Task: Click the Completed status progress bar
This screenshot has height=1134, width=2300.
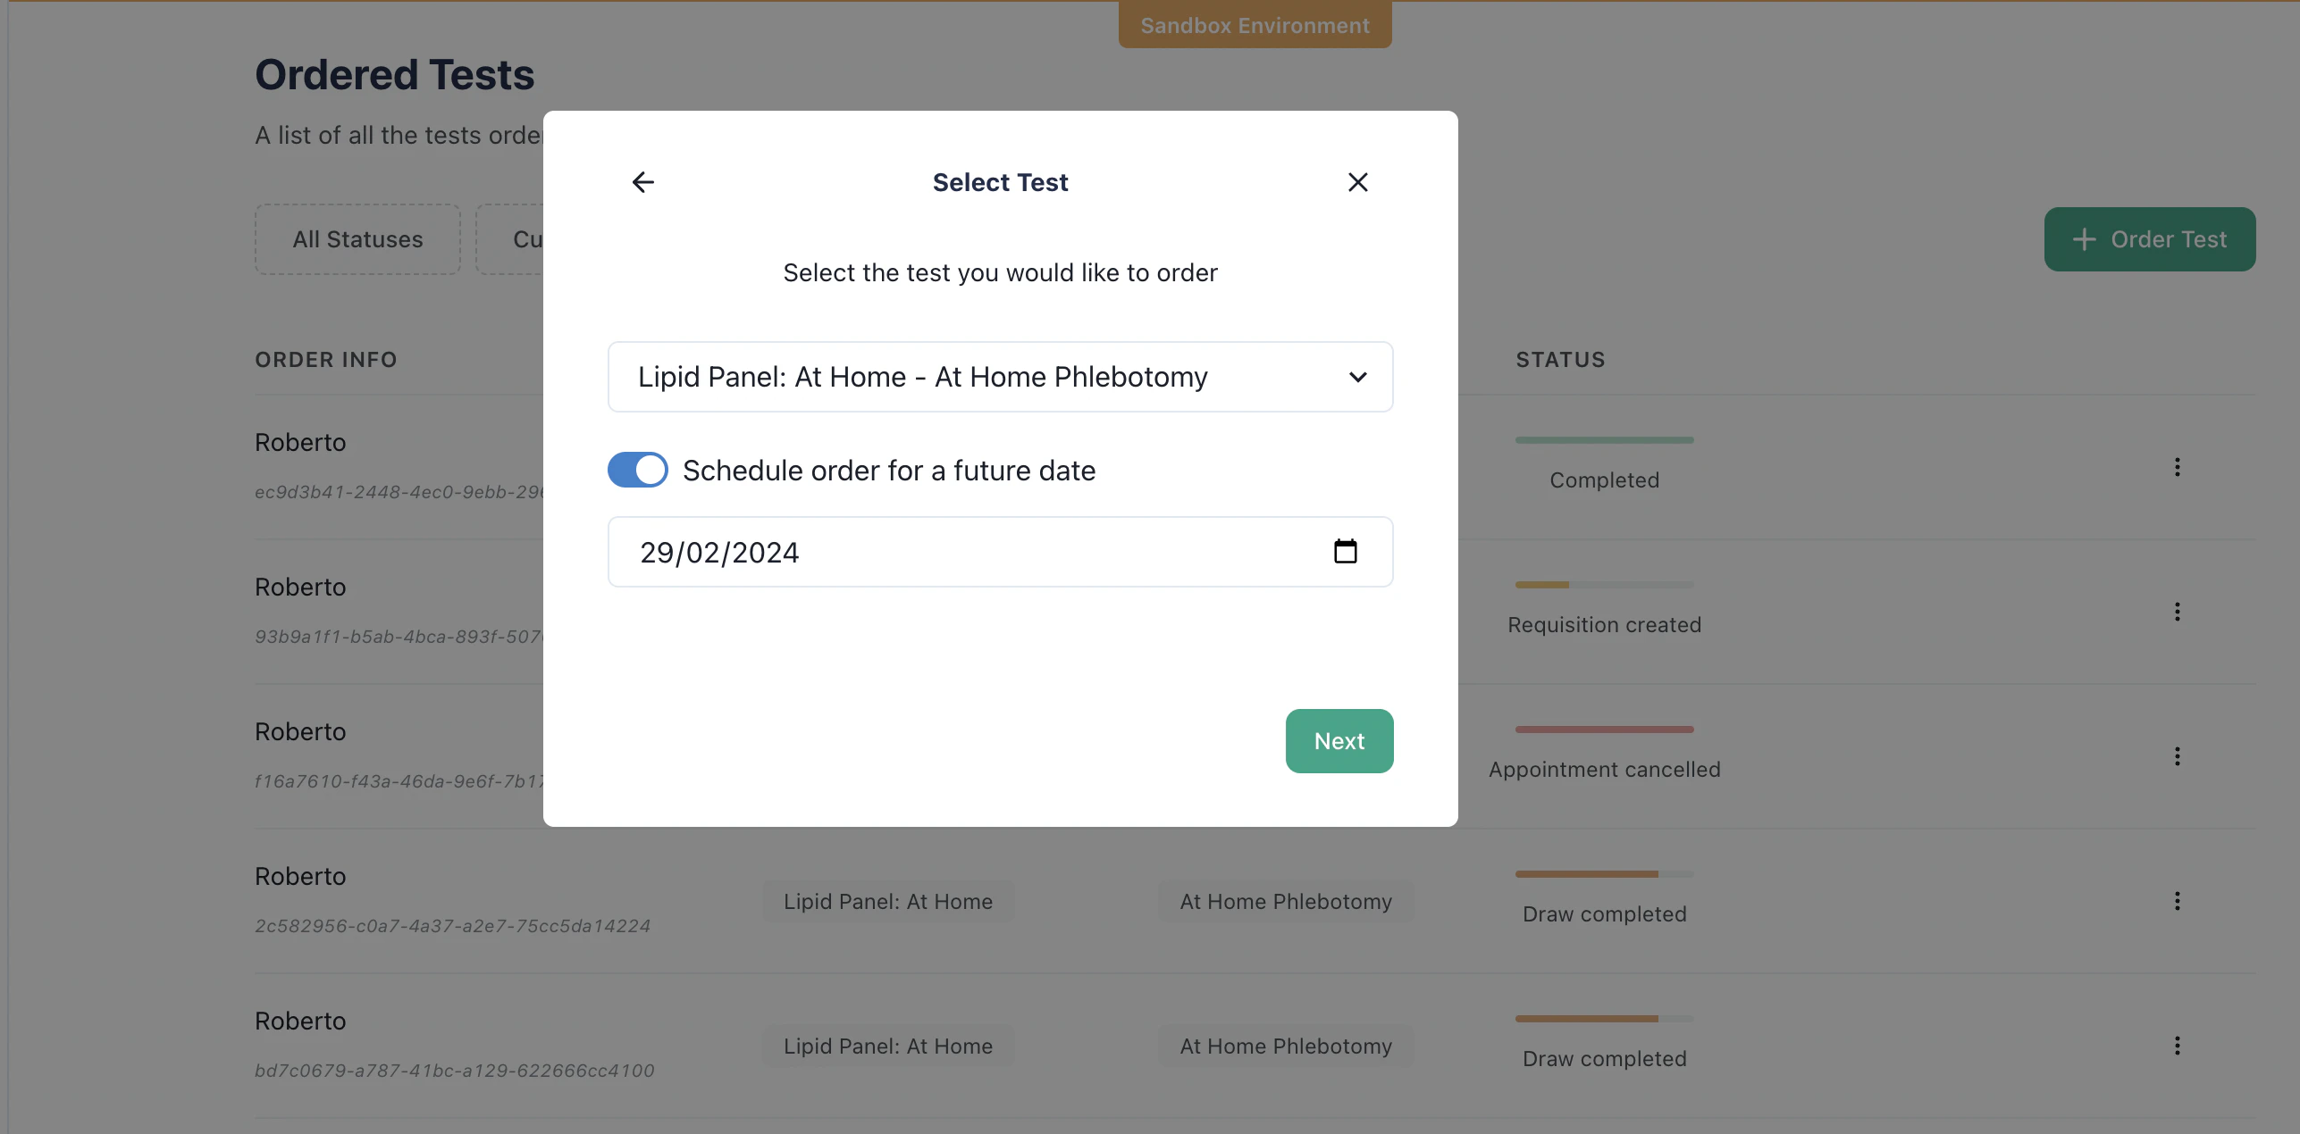Action: tap(1604, 440)
